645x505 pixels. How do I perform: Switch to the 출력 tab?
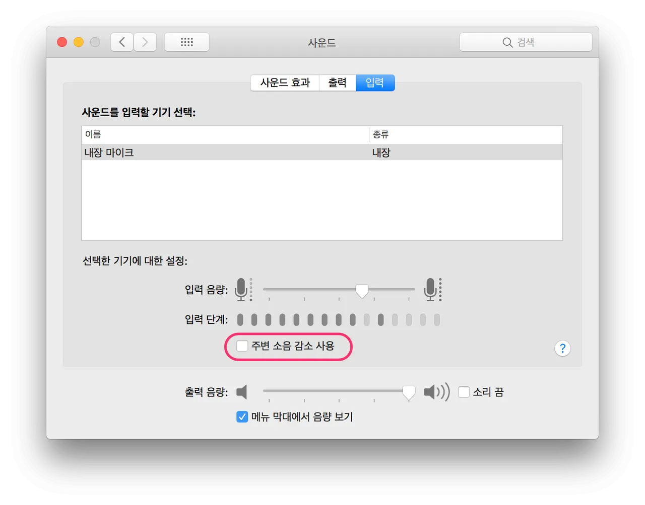pos(338,83)
